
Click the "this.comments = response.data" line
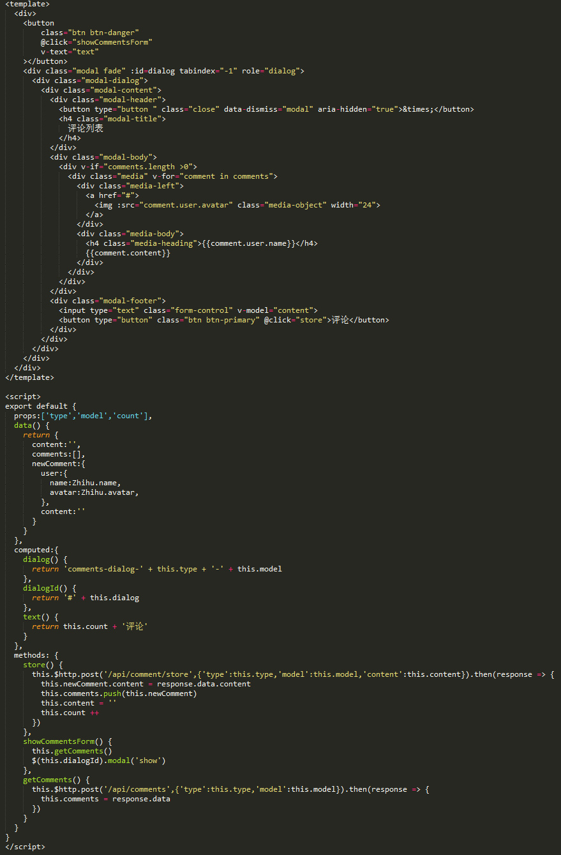(105, 799)
